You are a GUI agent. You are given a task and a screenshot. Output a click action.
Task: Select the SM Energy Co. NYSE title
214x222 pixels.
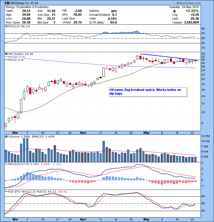click(x=24, y=3)
